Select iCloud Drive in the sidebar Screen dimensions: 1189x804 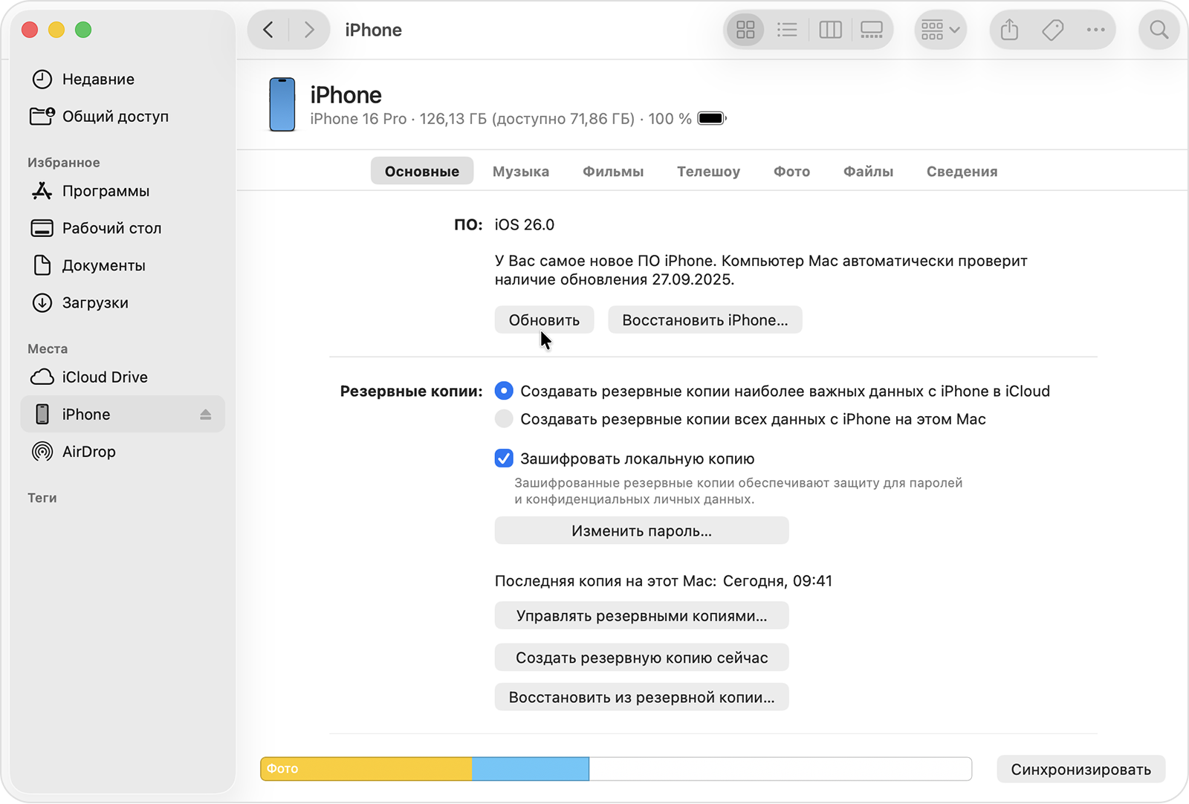pos(103,377)
